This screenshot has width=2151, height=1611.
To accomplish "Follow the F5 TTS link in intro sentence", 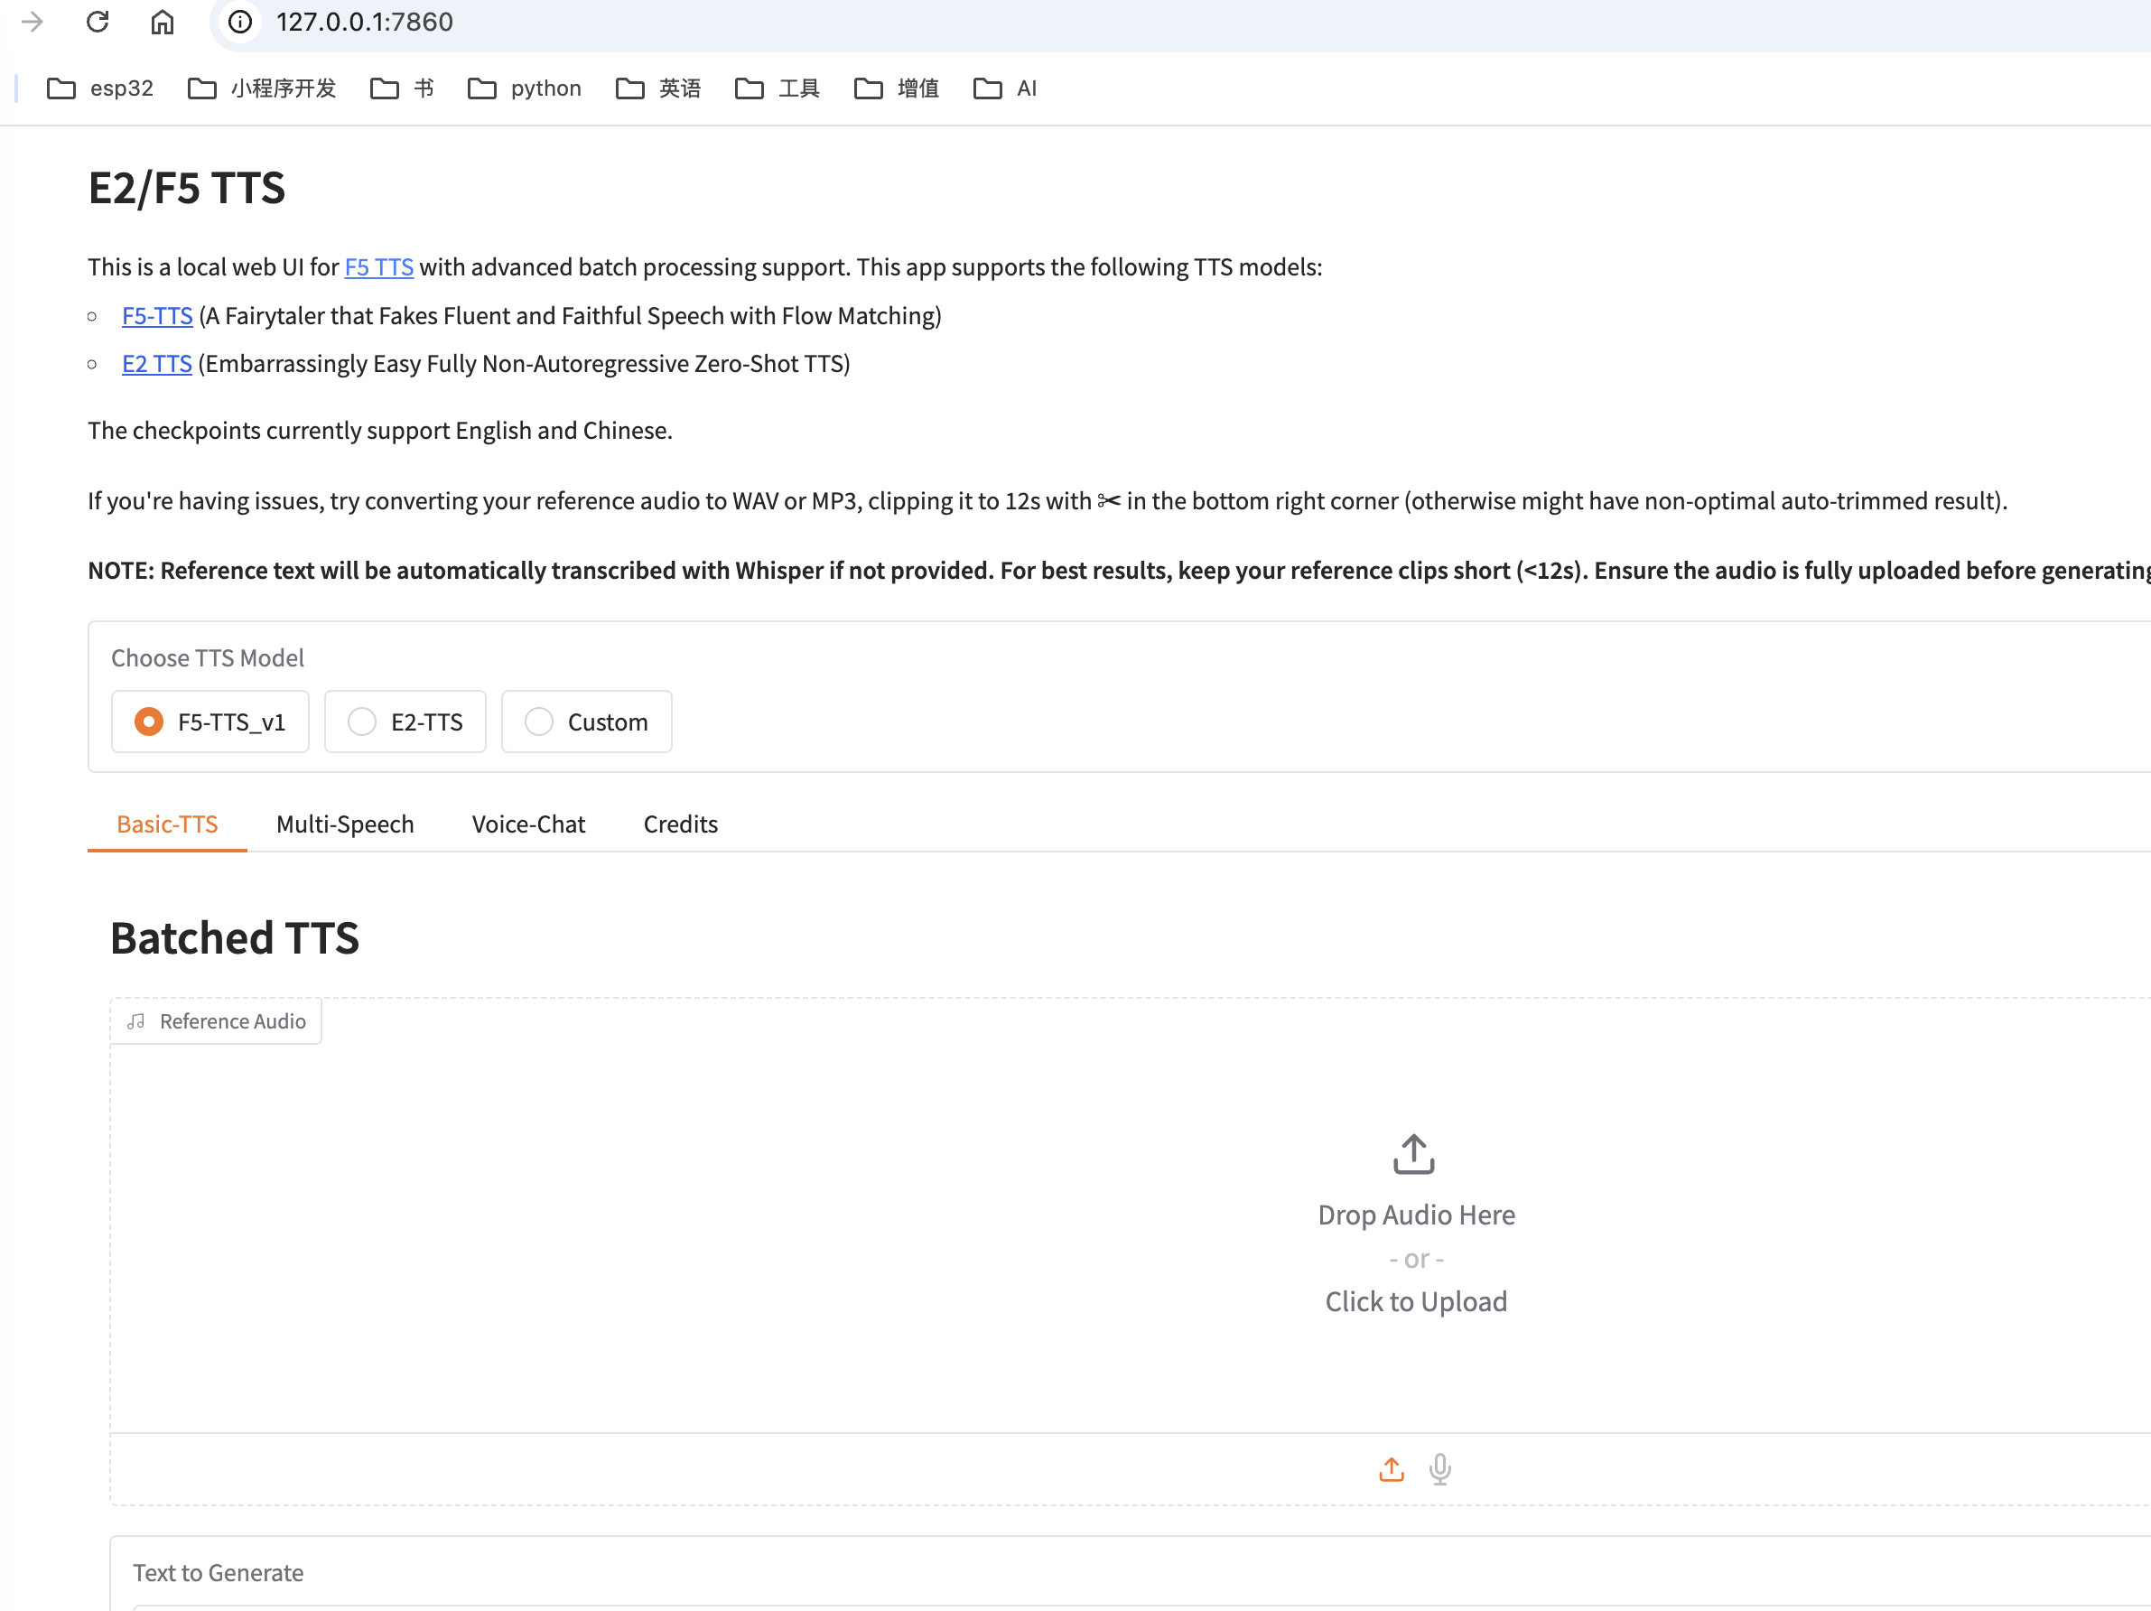I will click(x=379, y=267).
